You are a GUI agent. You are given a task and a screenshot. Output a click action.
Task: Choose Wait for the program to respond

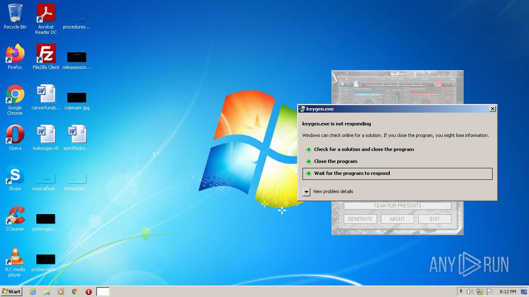coord(398,174)
